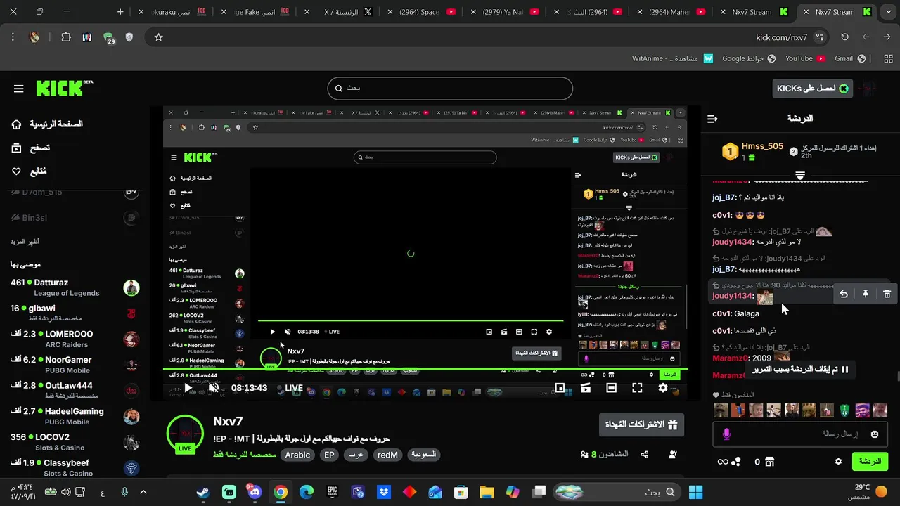Unmute the stream with the speaker icon
Screen dimensions: 900x506
tap(214, 388)
